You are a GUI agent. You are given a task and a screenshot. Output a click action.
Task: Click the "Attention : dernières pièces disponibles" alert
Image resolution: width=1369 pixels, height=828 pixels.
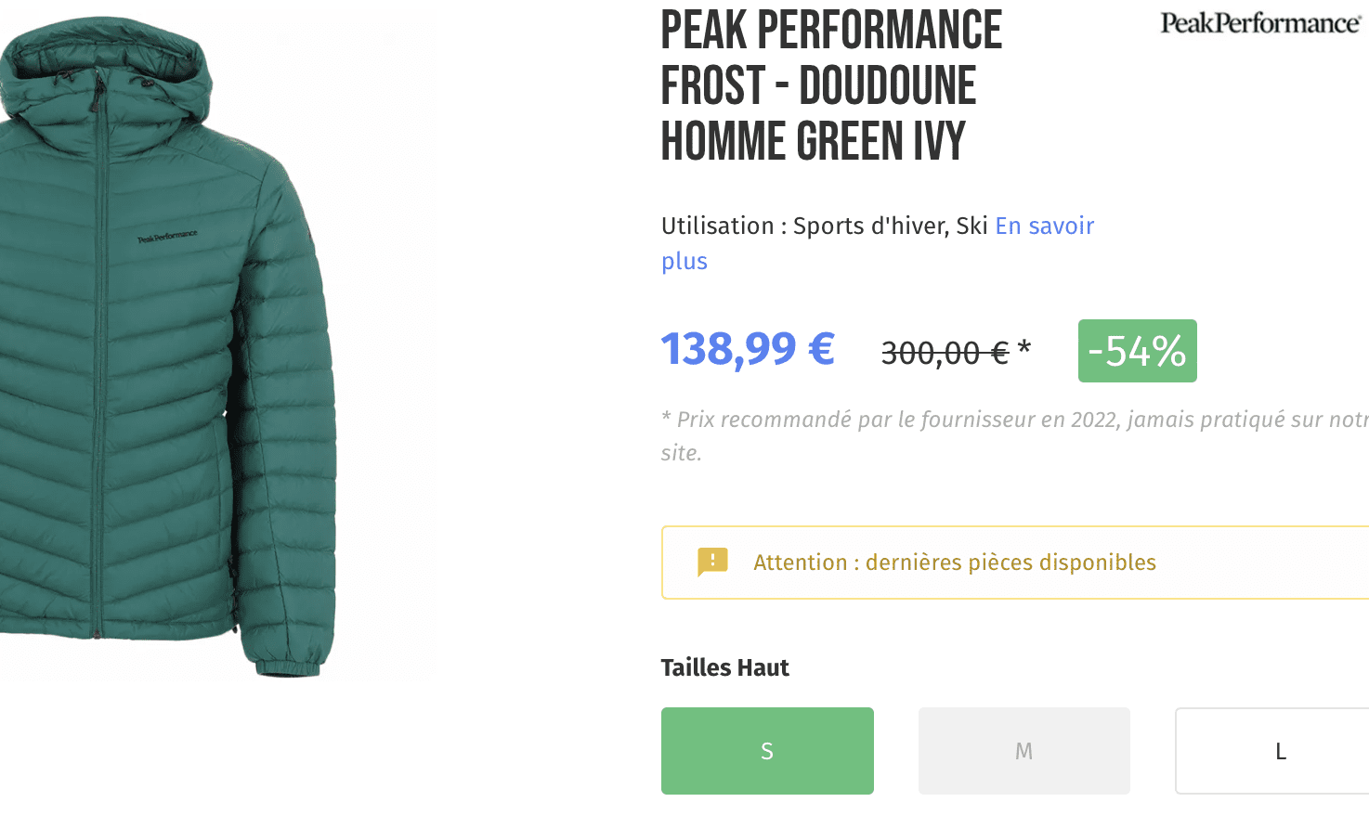tap(955, 562)
